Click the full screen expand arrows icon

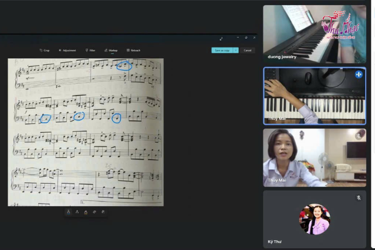pos(221,39)
